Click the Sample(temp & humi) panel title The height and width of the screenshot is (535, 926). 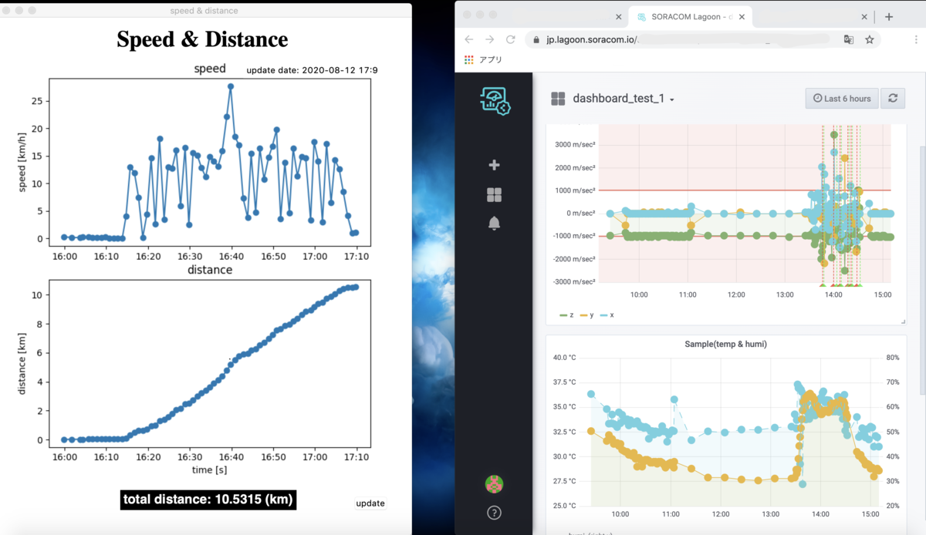pos(726,344)
